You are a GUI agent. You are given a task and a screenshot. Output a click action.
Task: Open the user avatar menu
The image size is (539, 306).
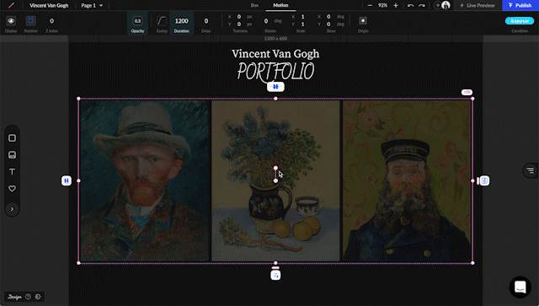coord(446,5)
